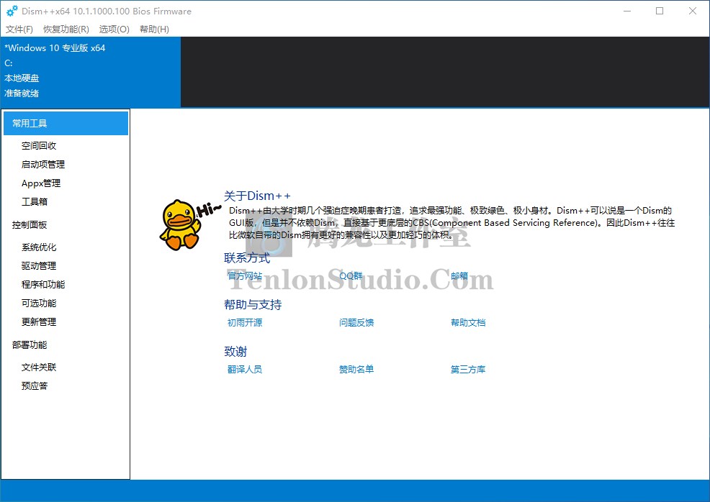The width and height of the screenshot is (710, 502).
Task: View the 第三方库 link
Action: [468, 370]
